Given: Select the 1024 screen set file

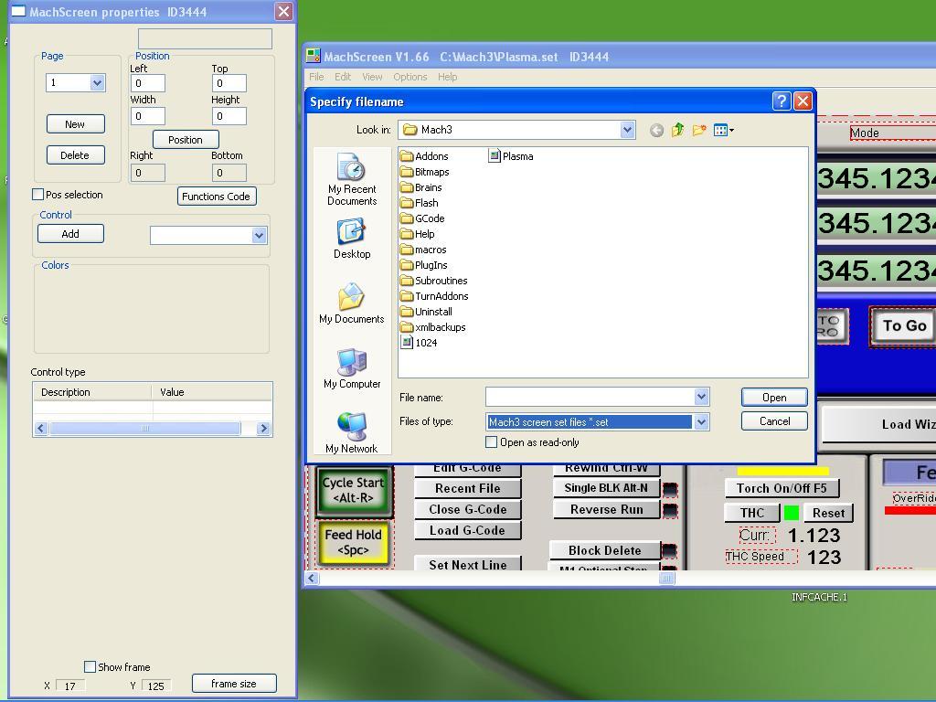Looking at the screenshot, I should [419, 343].
